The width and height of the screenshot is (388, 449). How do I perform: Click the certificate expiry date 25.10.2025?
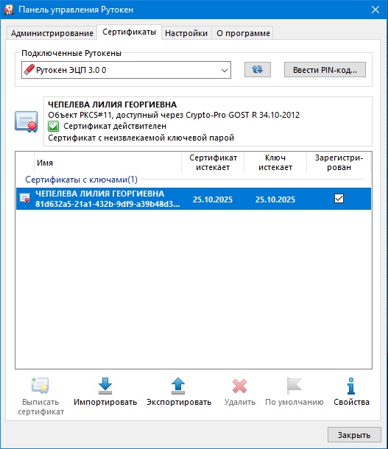[213, 199]
